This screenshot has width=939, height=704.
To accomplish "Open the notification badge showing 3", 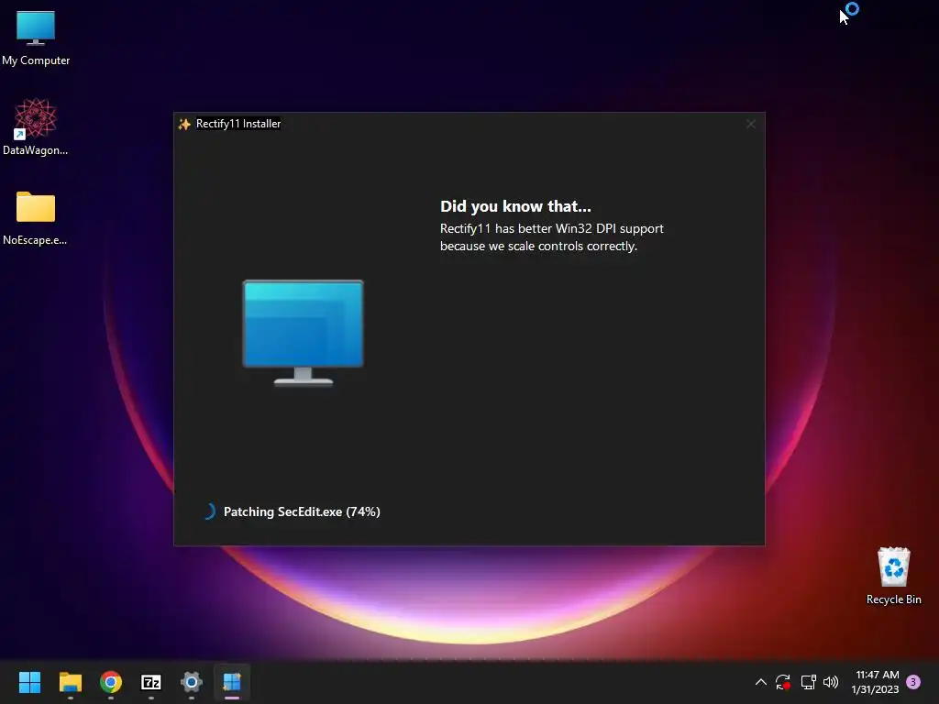I will (913, 682).
